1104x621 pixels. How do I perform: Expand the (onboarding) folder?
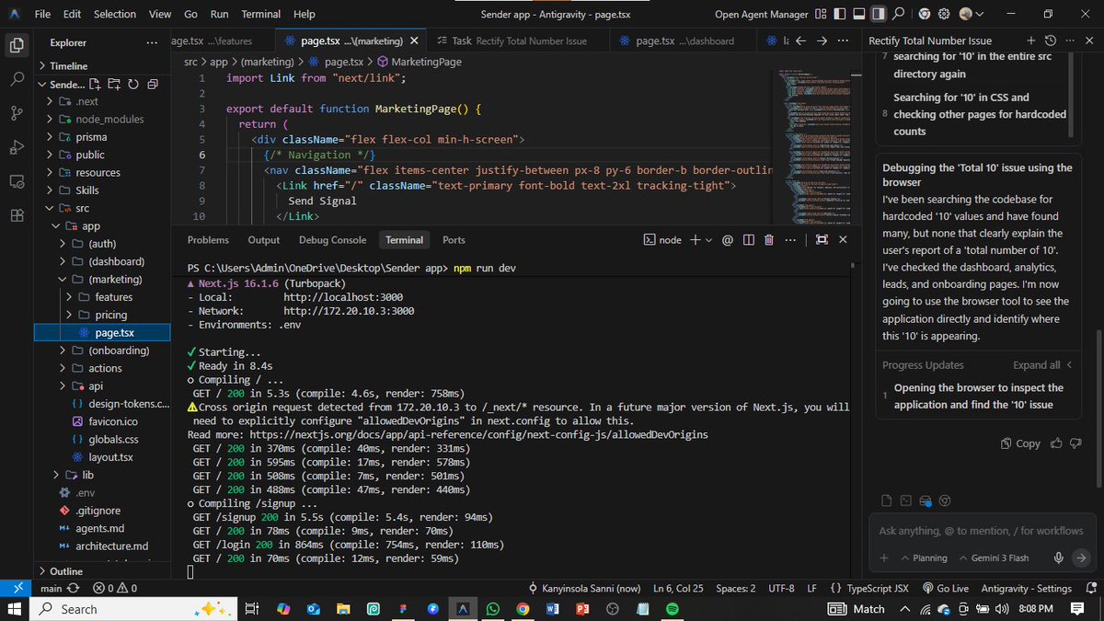(x=102, y=351)
